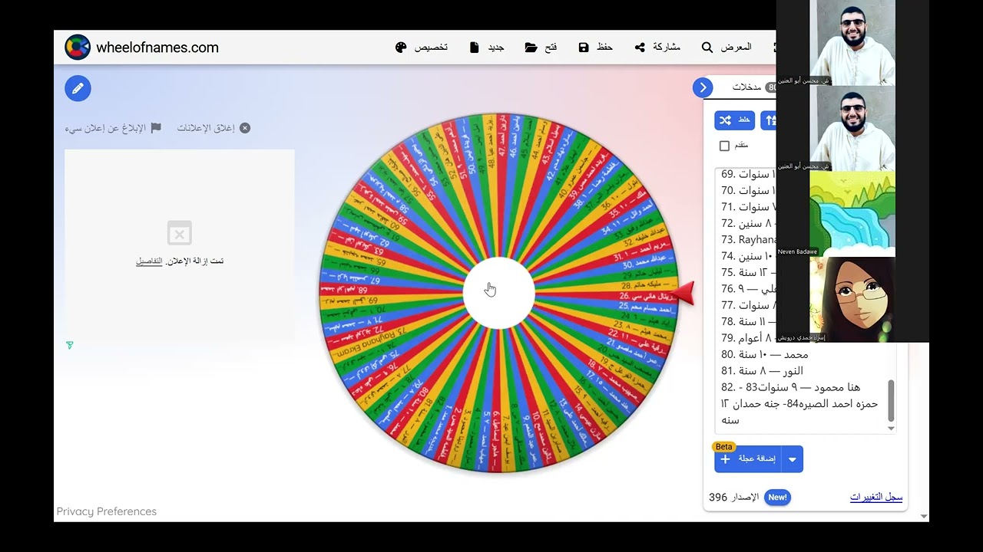
Task: Spin the wheel by clicking its white center
Action: click(x=498, y=293)
